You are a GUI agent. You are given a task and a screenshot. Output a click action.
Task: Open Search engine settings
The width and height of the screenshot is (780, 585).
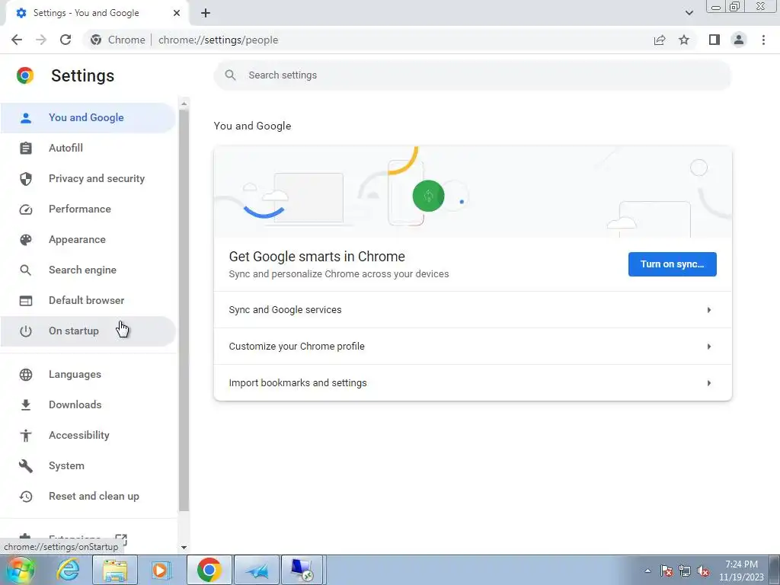click(88, 270)
